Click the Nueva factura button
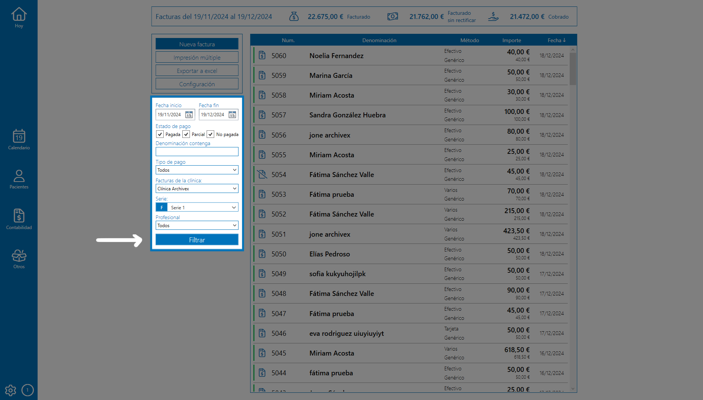This screenshot has width=703, height=400. [x=197, y=44]
